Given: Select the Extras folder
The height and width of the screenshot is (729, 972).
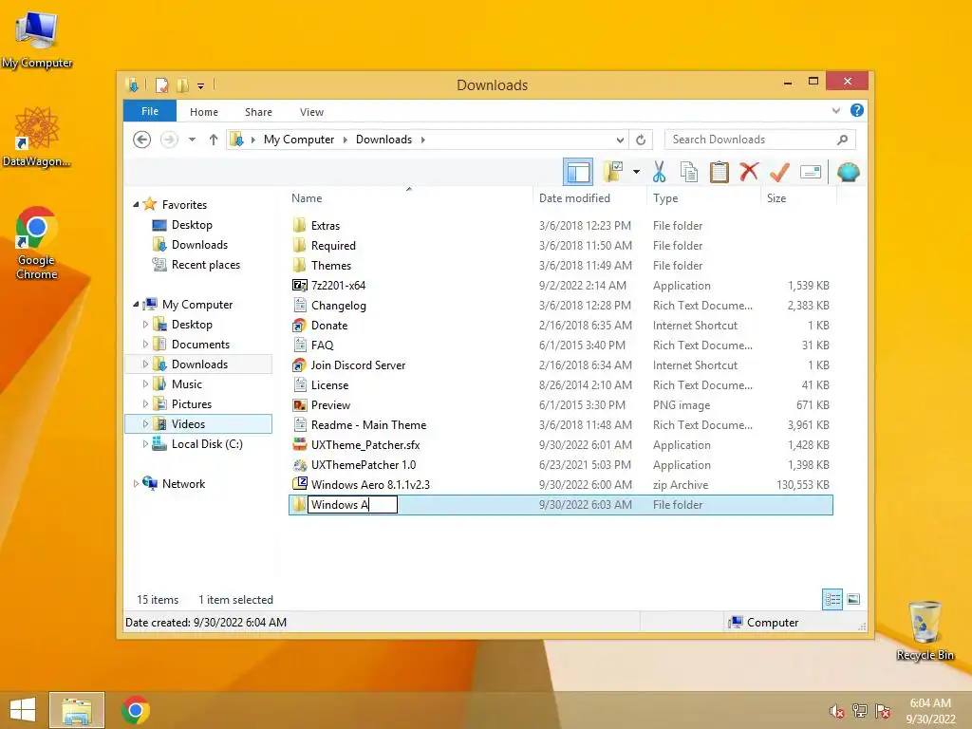Looking at the screenshot, I should pos(561,226).
